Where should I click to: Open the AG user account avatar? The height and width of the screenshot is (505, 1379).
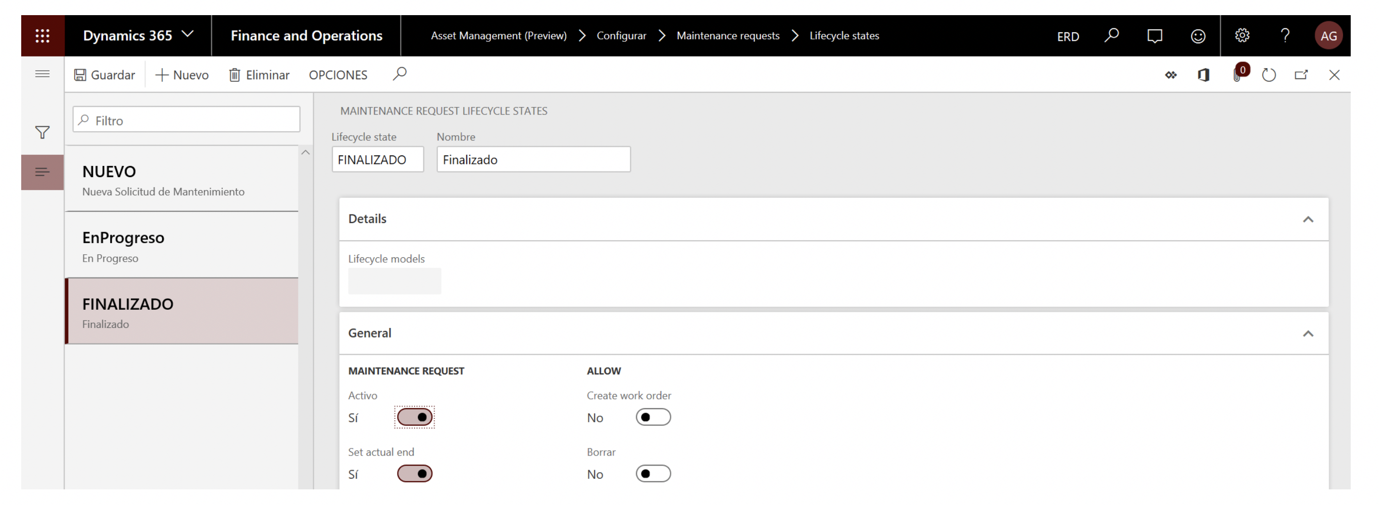click(1328, 36)
